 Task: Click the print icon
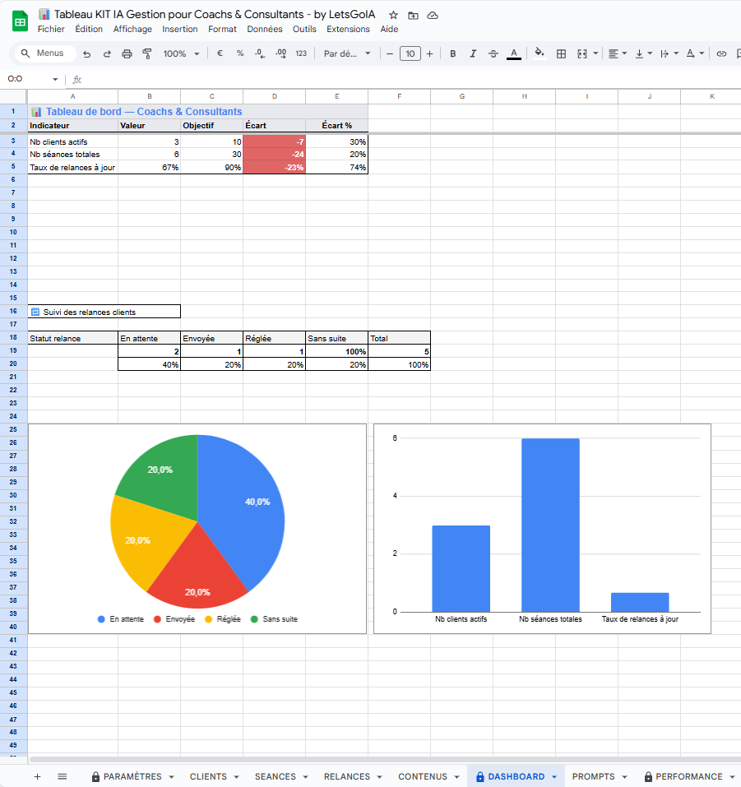pos(127,53)
